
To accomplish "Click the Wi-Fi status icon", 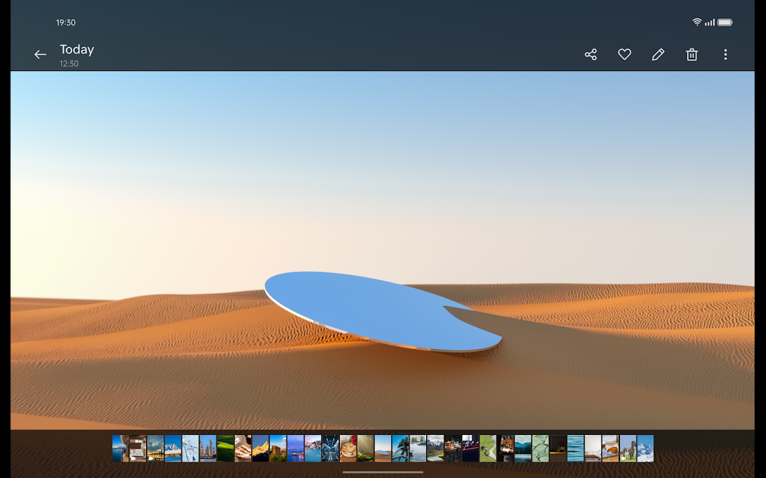I will pyautogui.click(x=697, y=22).
